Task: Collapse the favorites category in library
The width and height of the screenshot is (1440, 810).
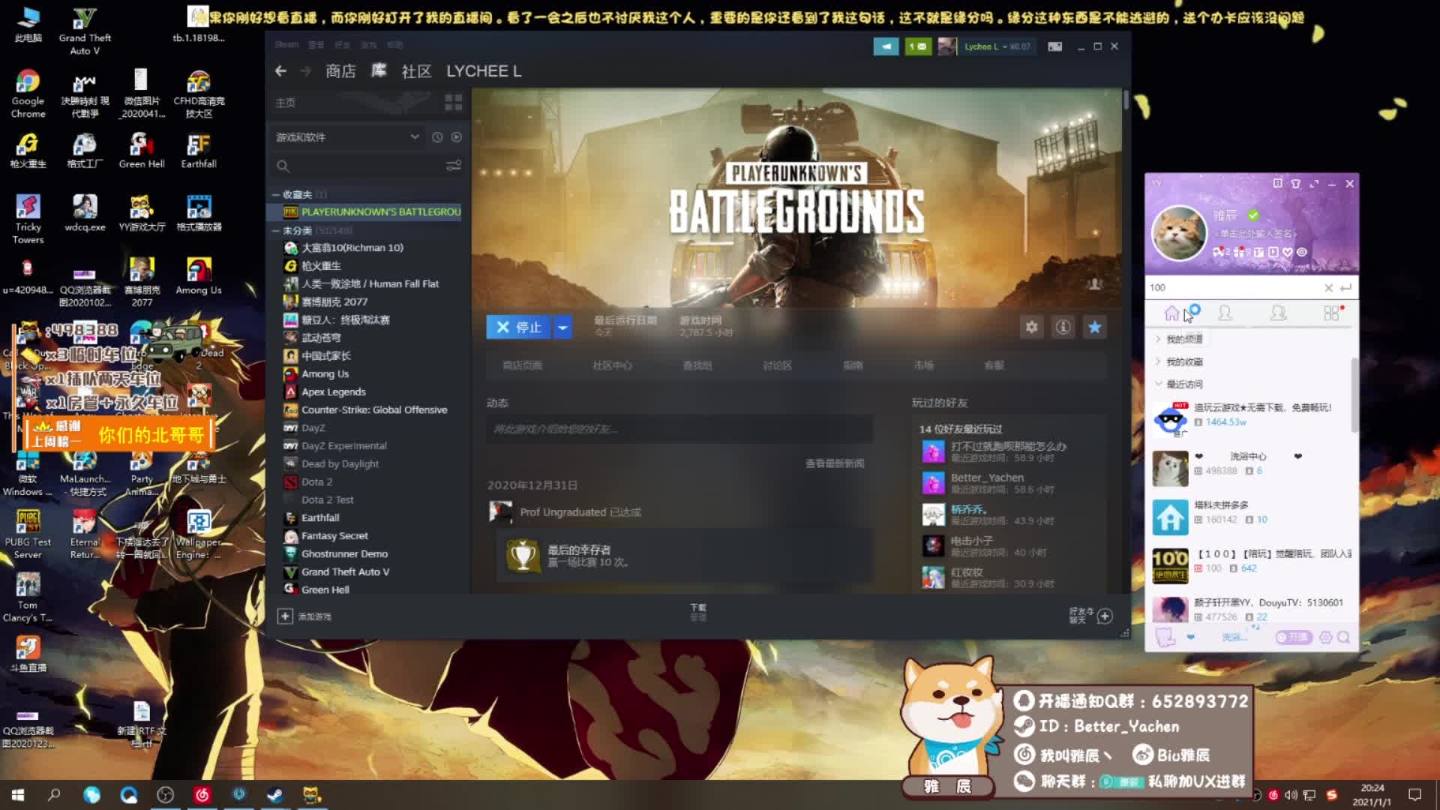Action: 276,194
